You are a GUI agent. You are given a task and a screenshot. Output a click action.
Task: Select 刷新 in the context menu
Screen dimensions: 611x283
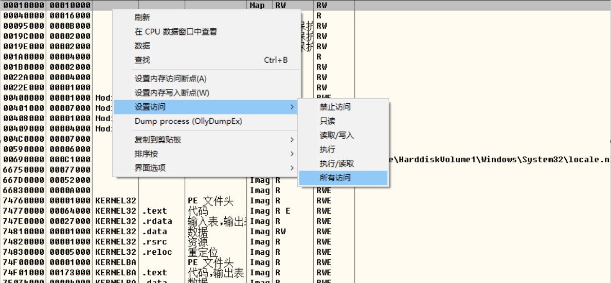pos(207,17)
